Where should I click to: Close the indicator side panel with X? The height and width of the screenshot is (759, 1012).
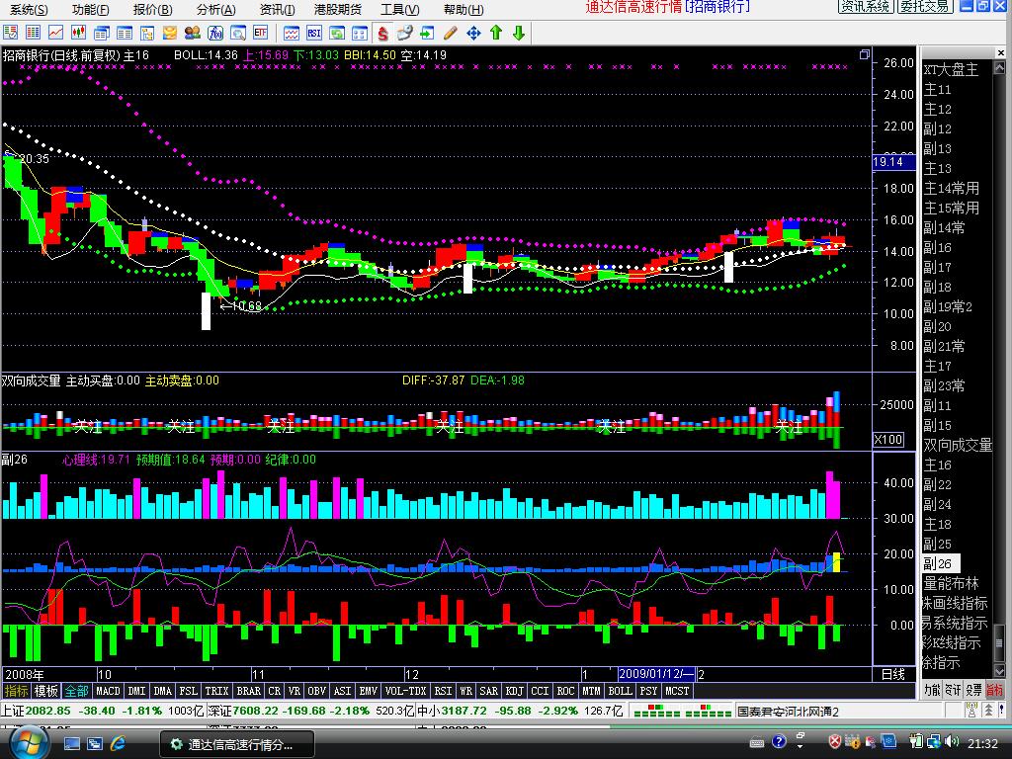coord(1000,53)
